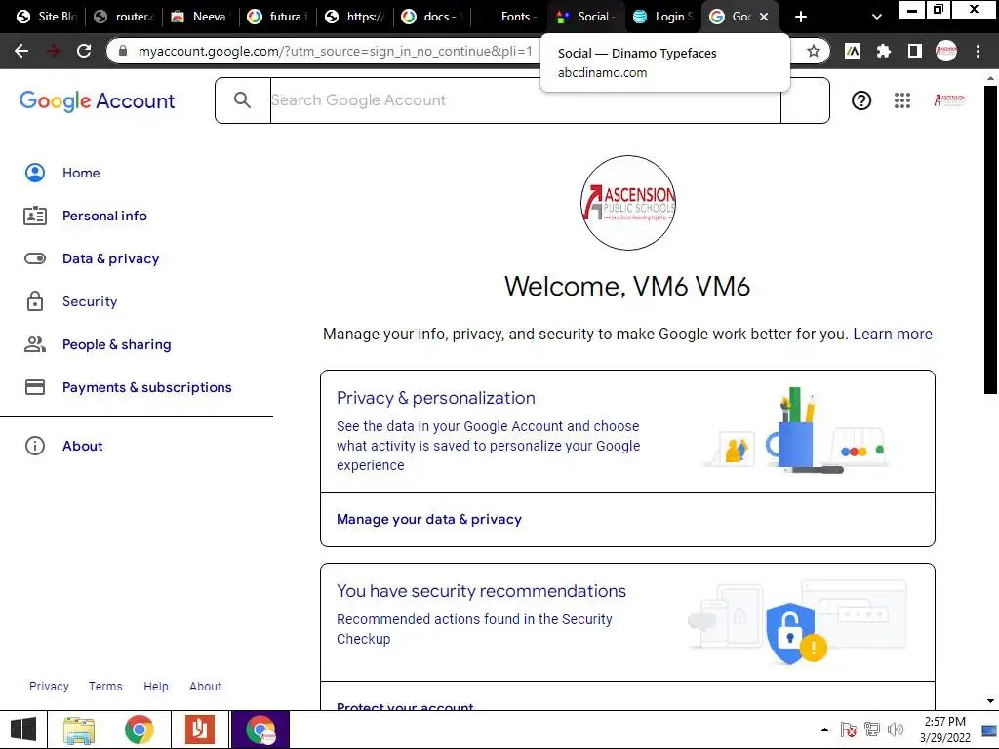Image resolution: width=999 pixels, height=749 pixels.
Task: Click the Security padlock icon
Action: point(35,301)
